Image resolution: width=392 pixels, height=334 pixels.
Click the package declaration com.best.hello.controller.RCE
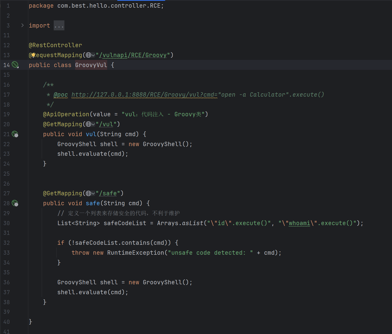click(x=109, y=6)
